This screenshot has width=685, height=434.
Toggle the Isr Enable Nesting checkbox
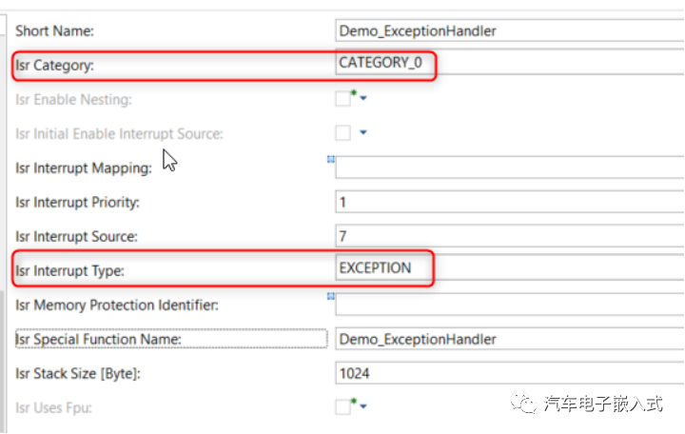(342, 99)
